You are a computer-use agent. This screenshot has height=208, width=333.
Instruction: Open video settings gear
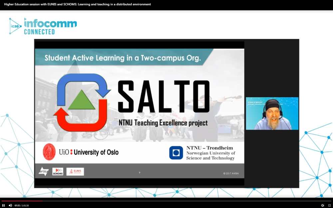point(322,205)
